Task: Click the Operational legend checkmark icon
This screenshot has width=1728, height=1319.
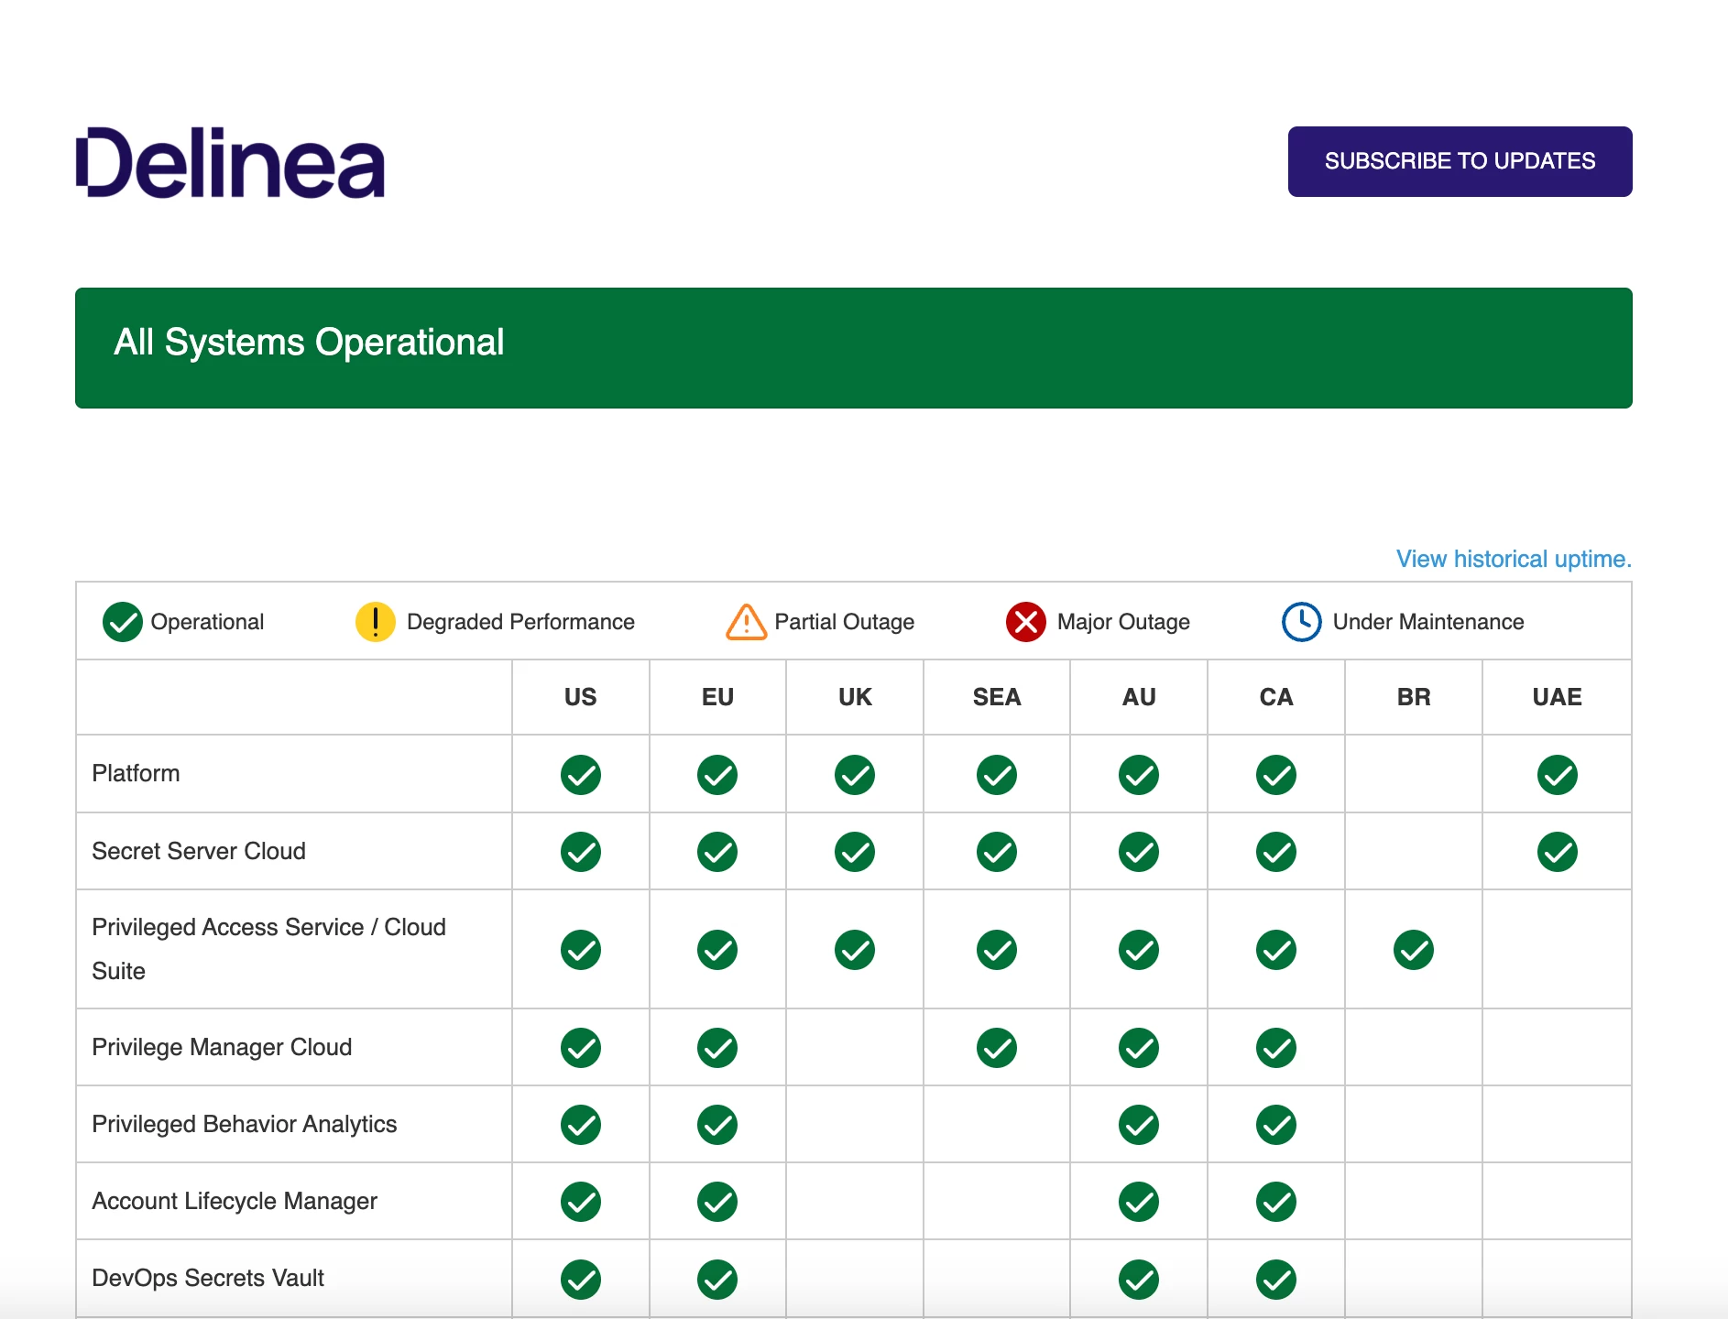Action: tap(123, 622)
